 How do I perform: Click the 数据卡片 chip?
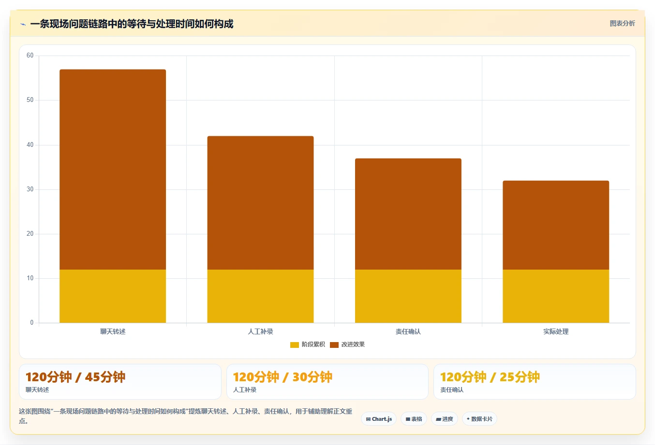coord(479,419)
